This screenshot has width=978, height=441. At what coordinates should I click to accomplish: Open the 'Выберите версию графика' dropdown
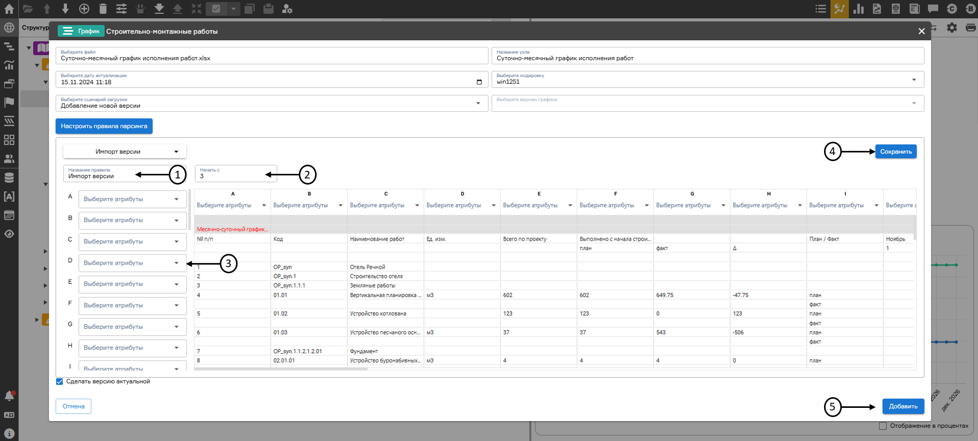point(708,103)
